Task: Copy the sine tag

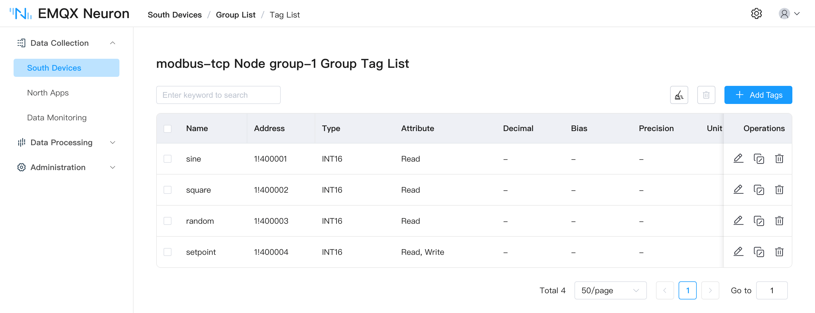Action: coord(759,158)
